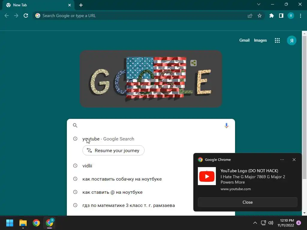
Task: Open network status in system tray
Action: click(263, 223)
